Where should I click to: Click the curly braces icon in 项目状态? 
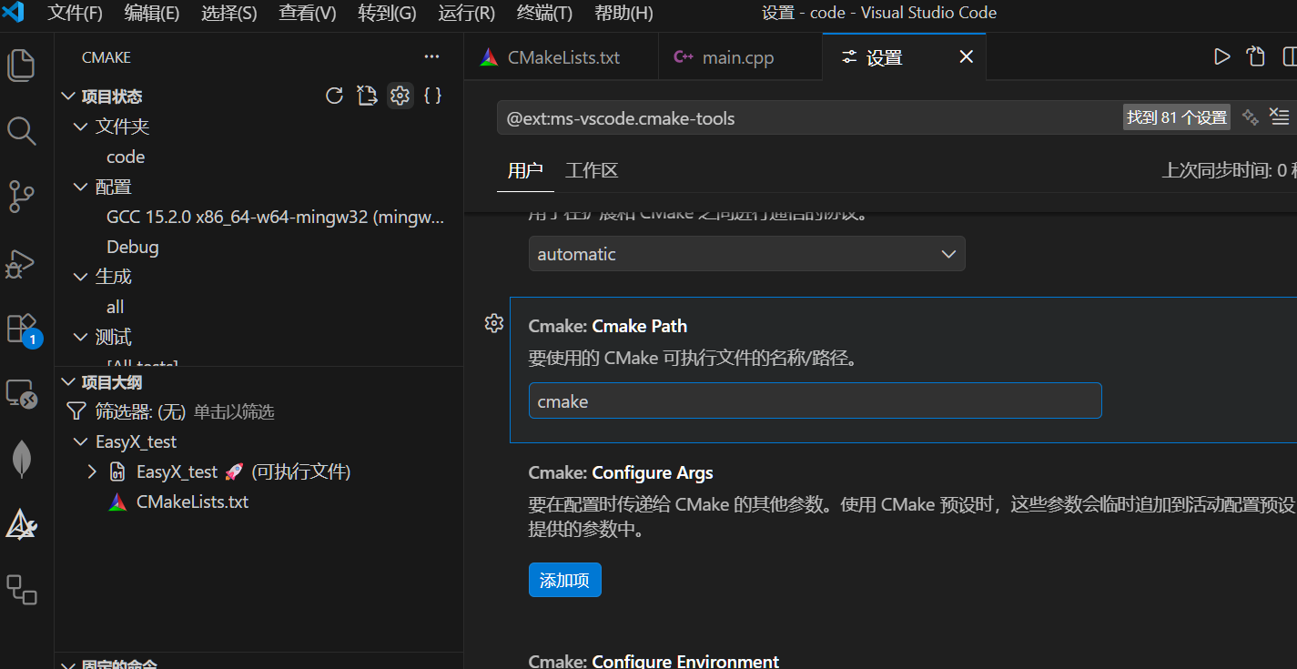pos(433,96)
